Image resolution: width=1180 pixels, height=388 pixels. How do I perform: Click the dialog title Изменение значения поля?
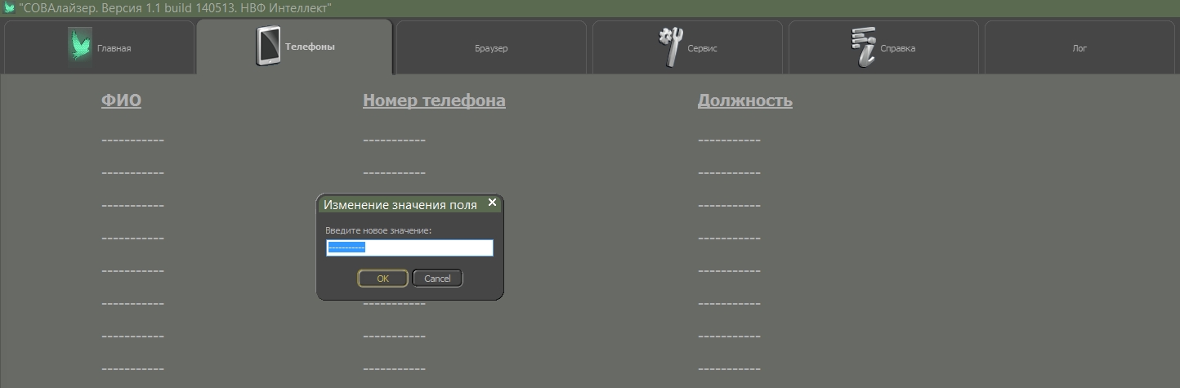(x=400, y=205)
